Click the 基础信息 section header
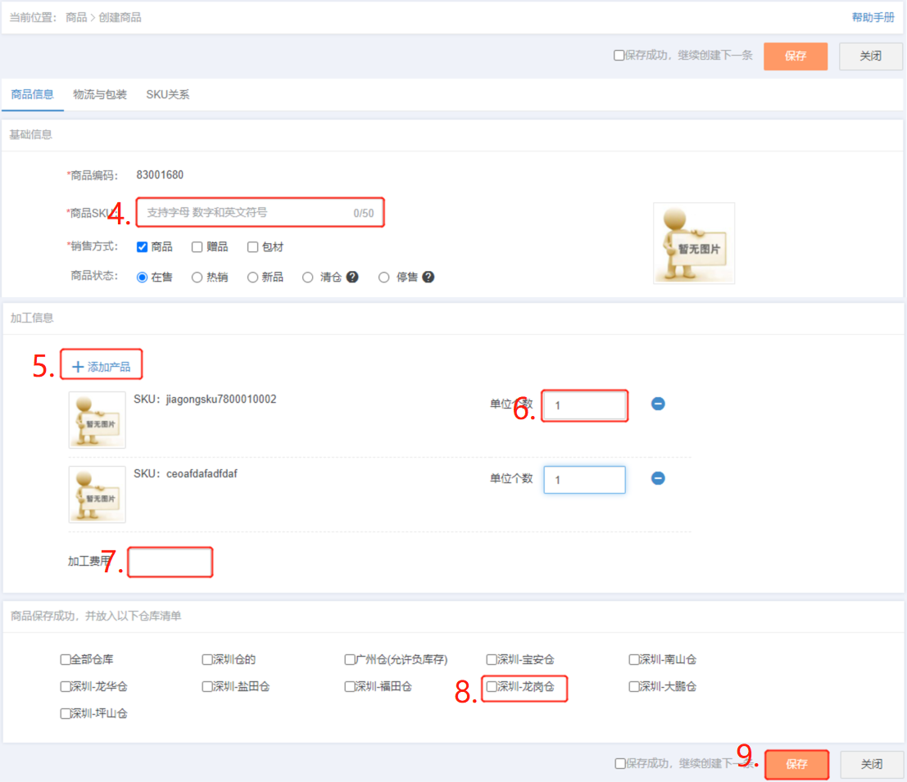 [x=30, y=134]
